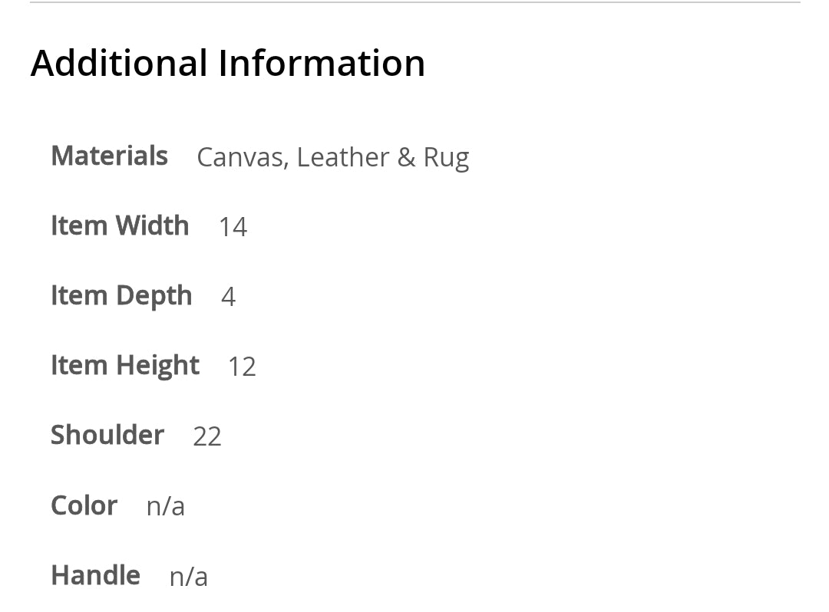Select the Handle label

point(95,575)
